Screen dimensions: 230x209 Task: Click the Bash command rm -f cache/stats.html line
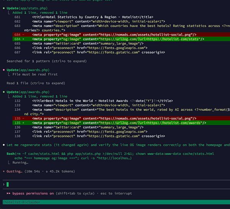[110, 154]
